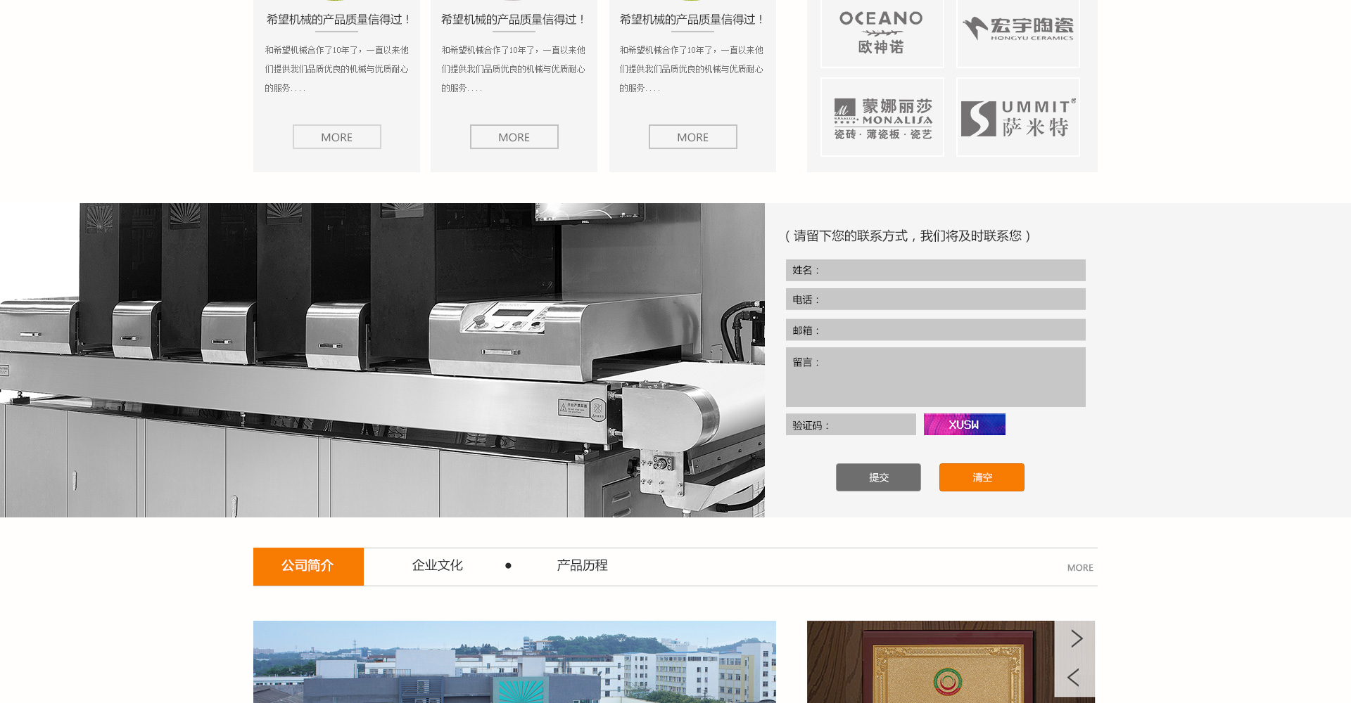Screen dimensions: 1351x703
Task: Open the MORE link beside company tabs
Action: pos(1079,568)
